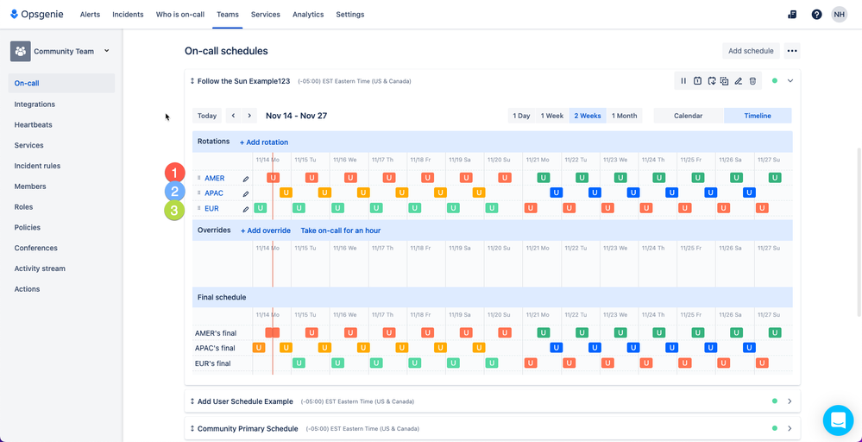Jump to Today
The height and width of the screenshot is (442, 862).
[207, 116]
